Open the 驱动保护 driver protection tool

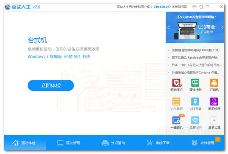pyautogui.click(x=177, y=85)
